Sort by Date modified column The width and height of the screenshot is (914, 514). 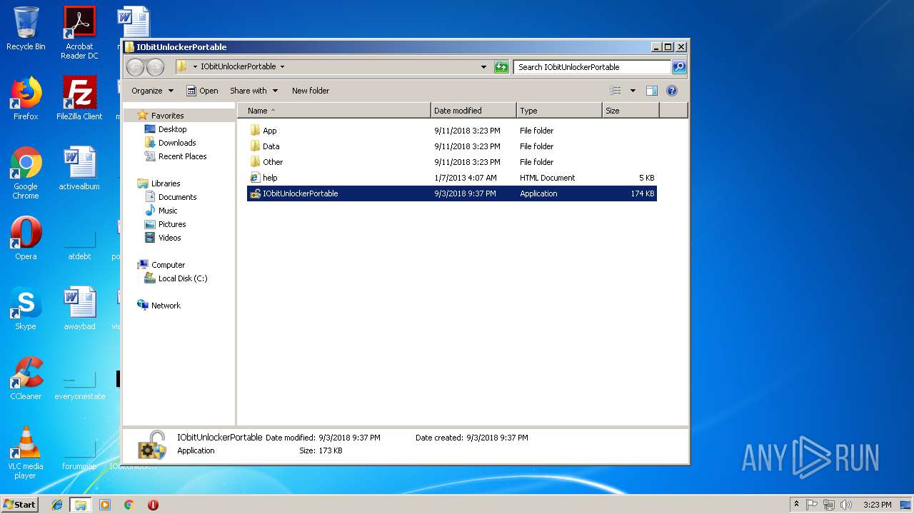coord(473,111)
